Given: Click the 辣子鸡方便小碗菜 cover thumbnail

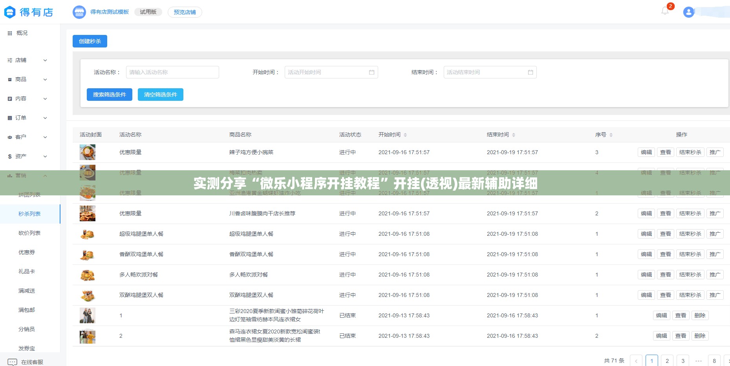Looking at the screenshot, I should tap(88, 152).
